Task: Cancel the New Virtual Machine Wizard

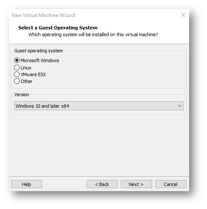Action: click(171, 184)
